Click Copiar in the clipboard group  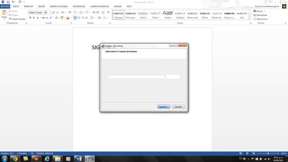click(13, 15)
